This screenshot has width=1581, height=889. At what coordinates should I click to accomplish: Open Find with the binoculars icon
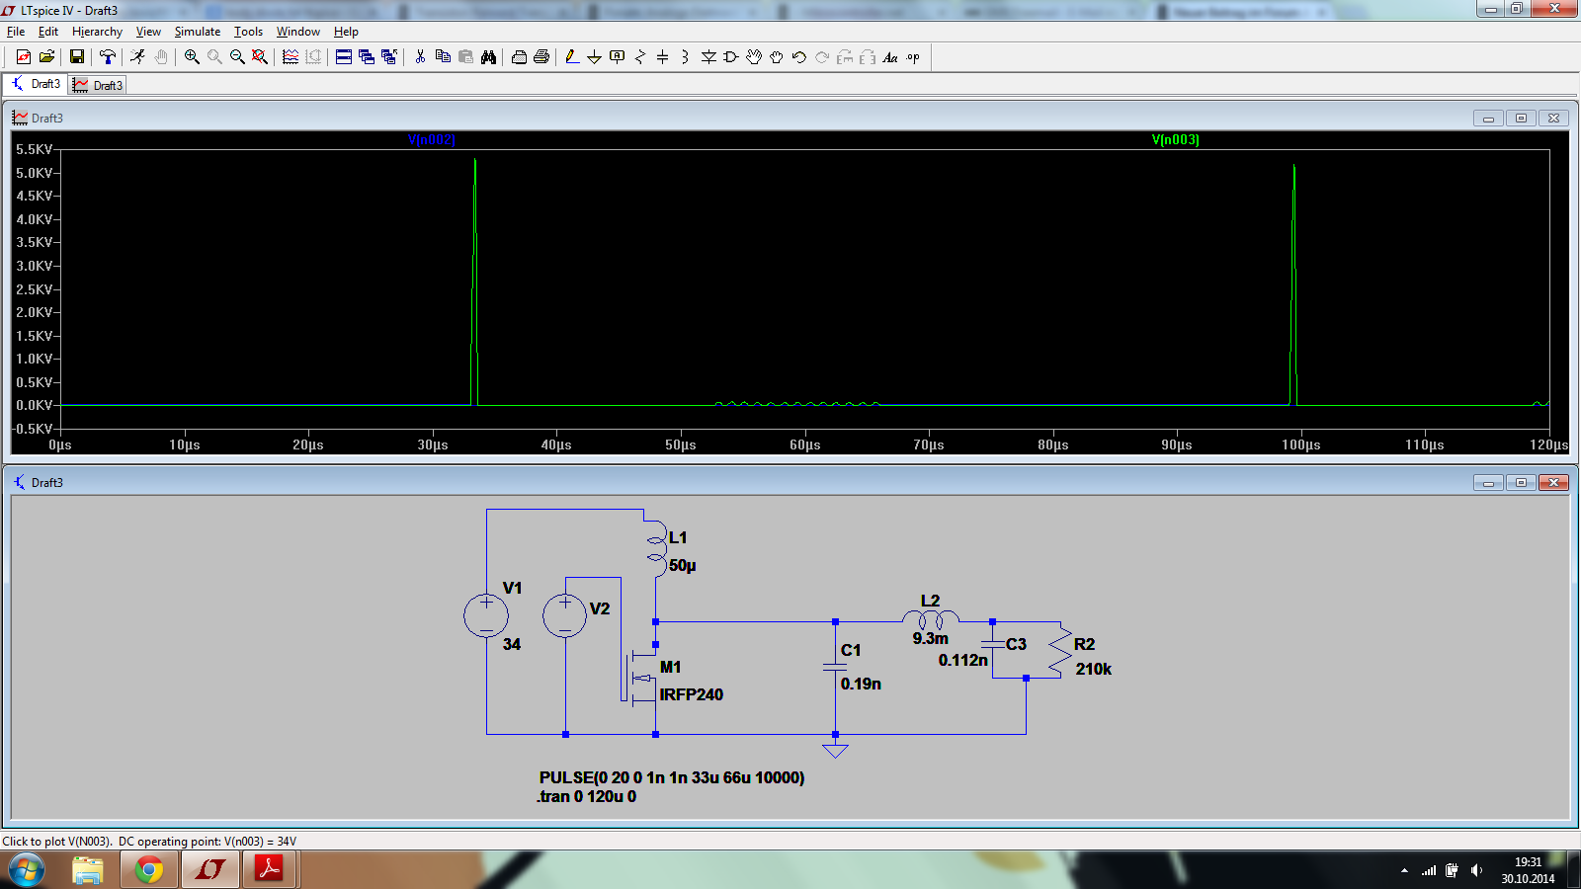point(488,57)
